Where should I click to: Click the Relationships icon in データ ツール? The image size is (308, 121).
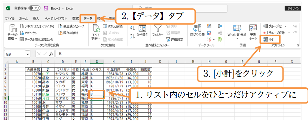click(x=220, y=33)
